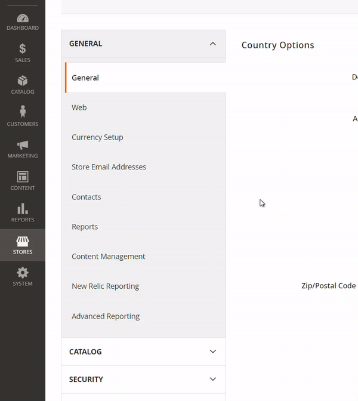Screen dimensions: 358x401
Task: Open Content Management settings
Action: [108, 257]
